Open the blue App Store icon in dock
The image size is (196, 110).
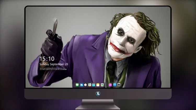[115, 85]
